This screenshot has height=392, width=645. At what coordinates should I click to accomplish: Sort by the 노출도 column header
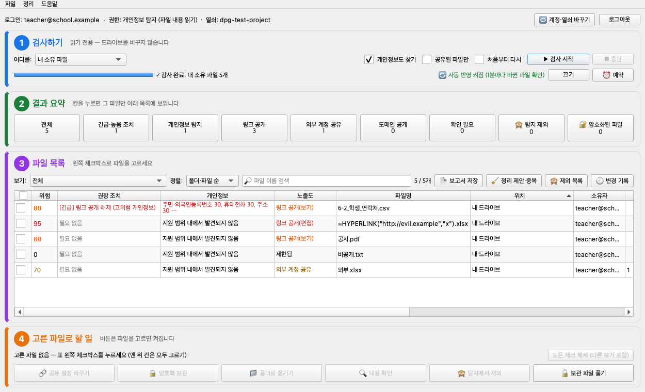pos(305,195)
